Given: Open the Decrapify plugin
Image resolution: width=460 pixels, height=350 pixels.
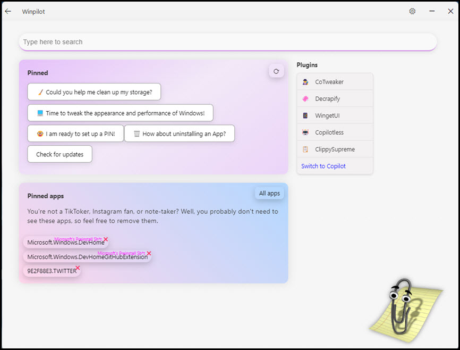Looking at the screenshot, I should coord(335,99).
